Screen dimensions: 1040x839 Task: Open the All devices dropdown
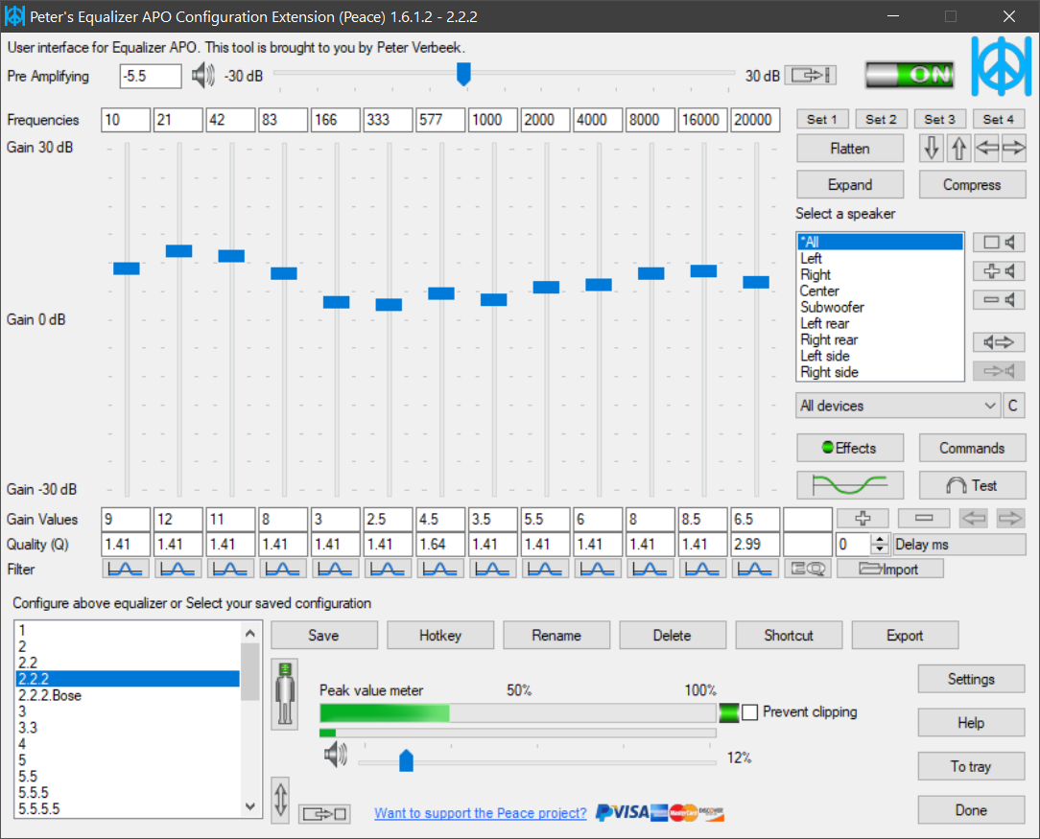(x=898, y=406)
